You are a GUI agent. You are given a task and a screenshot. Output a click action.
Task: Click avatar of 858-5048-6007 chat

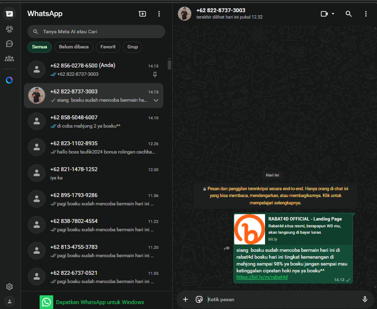37,121
